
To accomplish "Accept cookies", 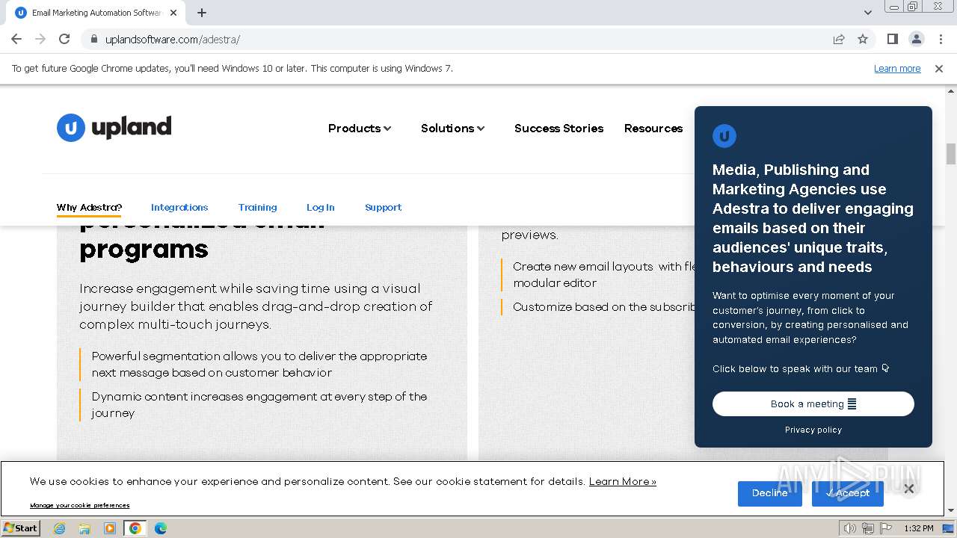I will (x=848, y=493).
